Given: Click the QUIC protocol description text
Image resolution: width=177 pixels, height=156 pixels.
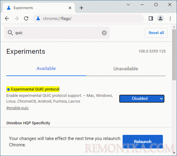Looking at the screenshot, I should click(60, 98).
